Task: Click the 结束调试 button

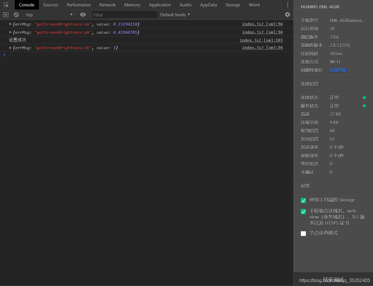Action: (x=333, y=279)
